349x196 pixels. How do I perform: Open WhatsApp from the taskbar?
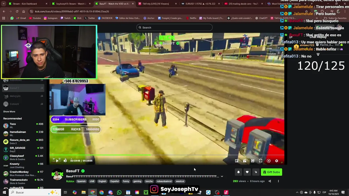[x=119, y=192]
